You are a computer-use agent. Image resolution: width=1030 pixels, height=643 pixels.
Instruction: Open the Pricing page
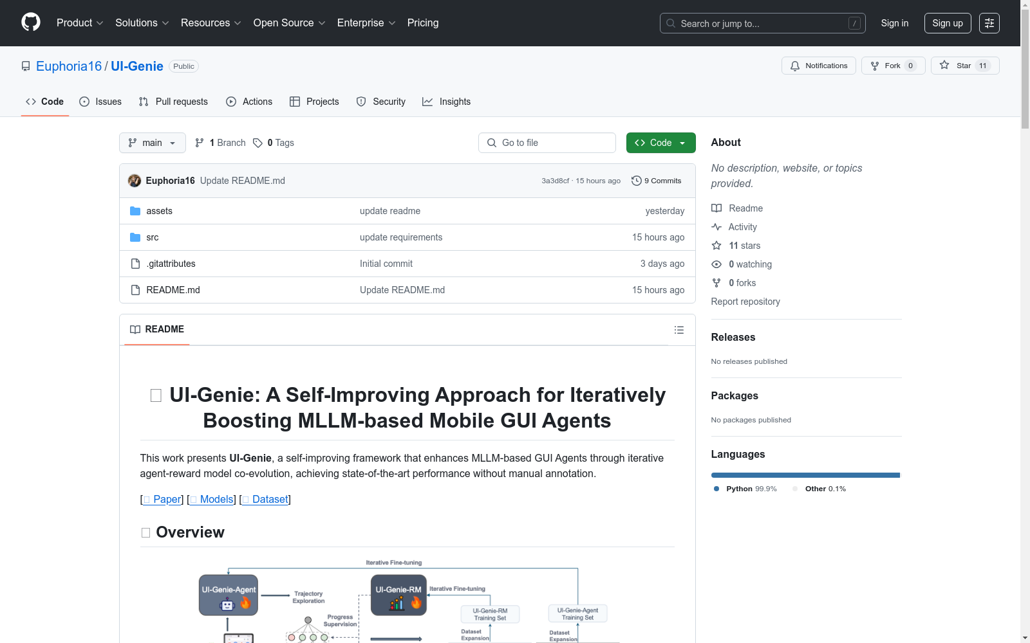pyautogui.click(x=423, y=23)
